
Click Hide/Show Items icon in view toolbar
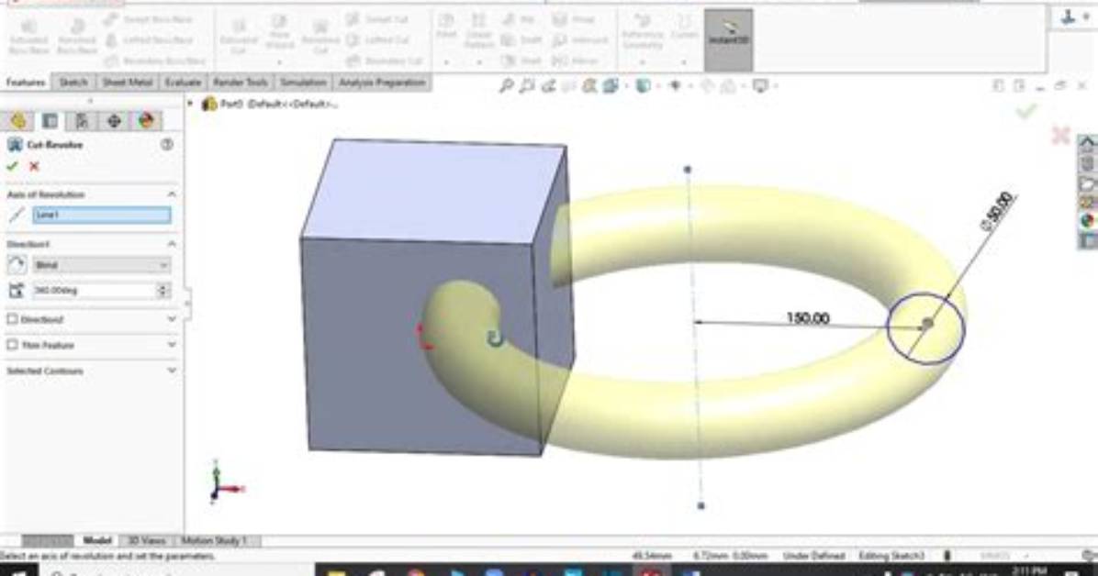(676, 85)
